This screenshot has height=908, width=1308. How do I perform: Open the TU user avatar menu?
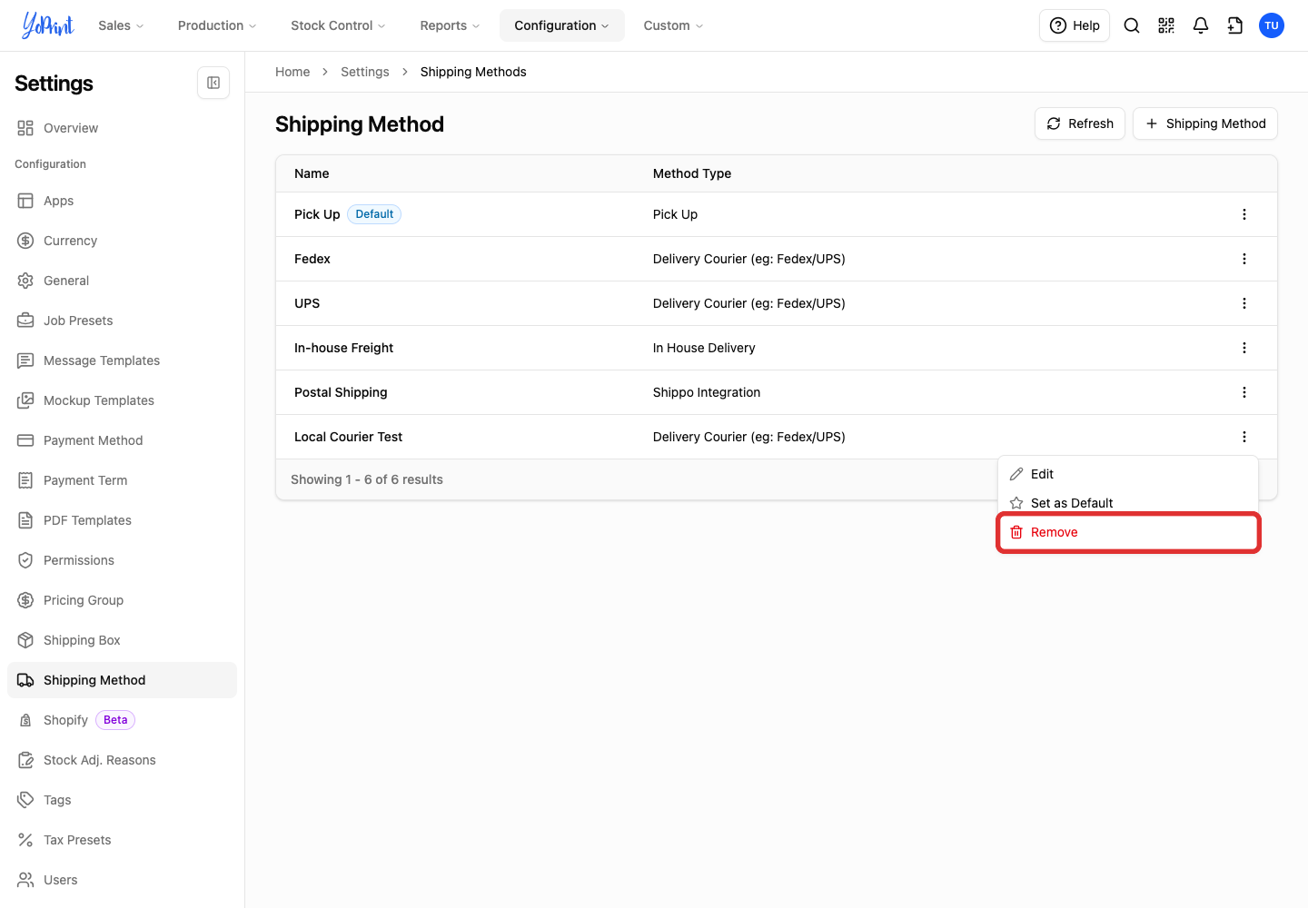coord(1272,25)
